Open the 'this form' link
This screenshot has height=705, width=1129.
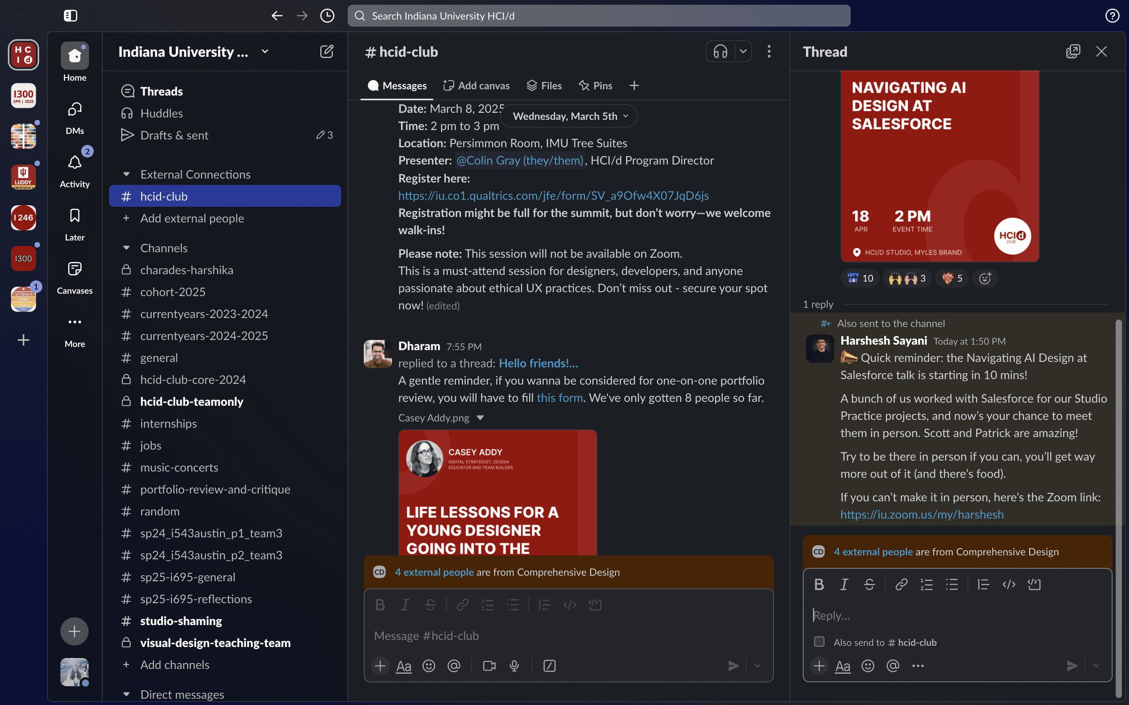click(x=559, y=398)
